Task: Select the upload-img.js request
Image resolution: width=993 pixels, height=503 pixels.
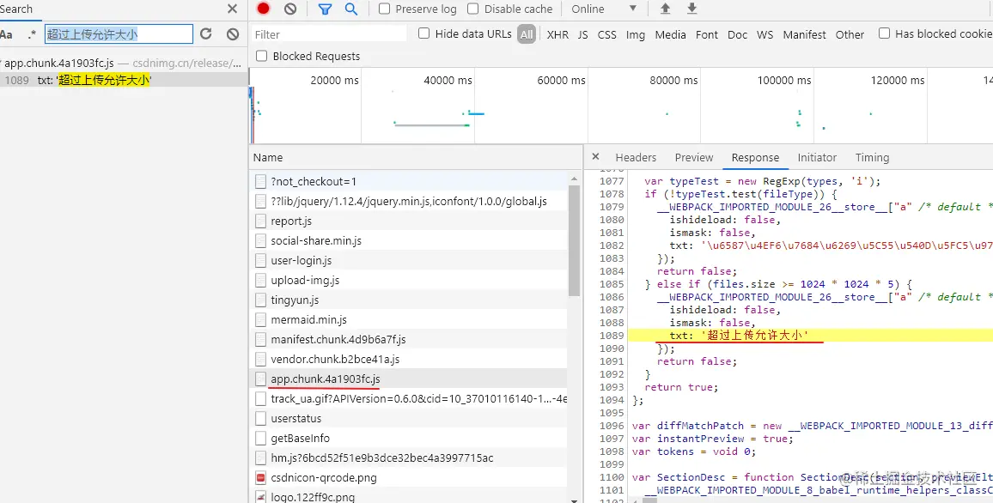Action: tap(410, 280)
